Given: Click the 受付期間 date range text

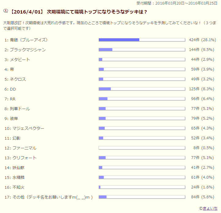Looking at the screenshot, I should 178,3.
